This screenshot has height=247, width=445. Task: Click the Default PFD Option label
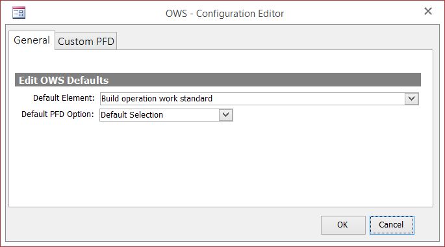coord(58,114)
